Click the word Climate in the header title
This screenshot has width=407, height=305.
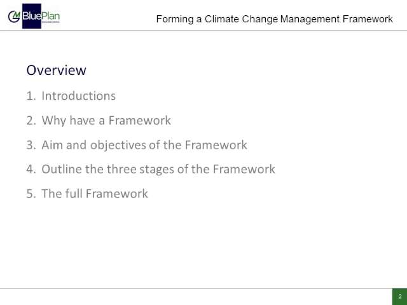pyautogui.click(x=222, y=19)
